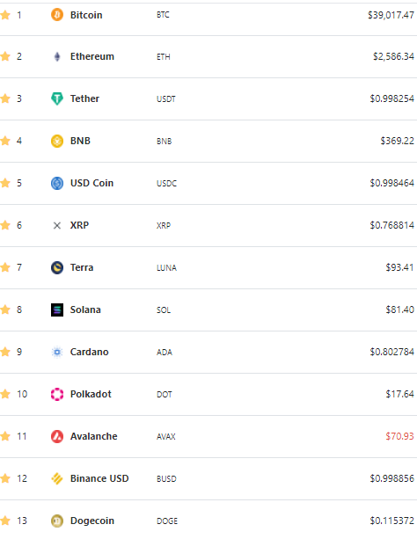Select the LUNA ticker symbol
Screen dimensions: 417x539
click(166, 268)
